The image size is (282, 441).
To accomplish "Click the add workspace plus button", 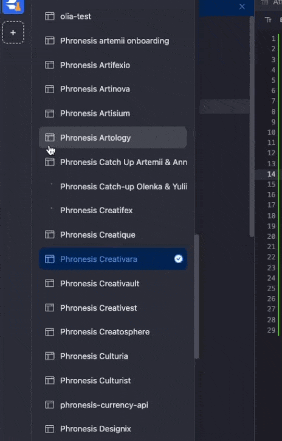I will [x=13, y=32].
